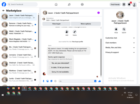140x104 pixels.
Task: Choose a GIF icon
Action: click(55, 81)
